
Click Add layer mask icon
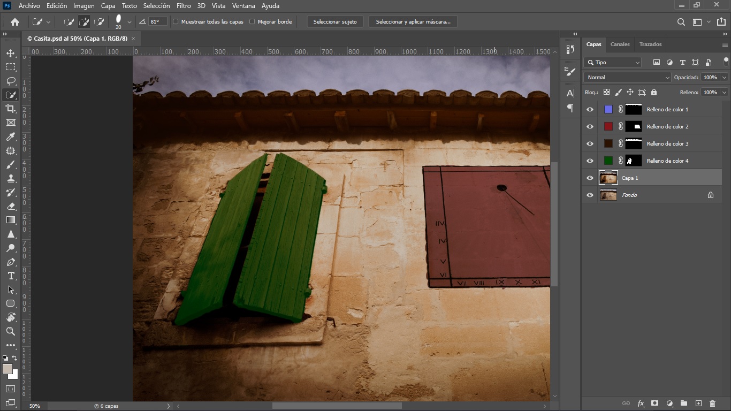654,403
